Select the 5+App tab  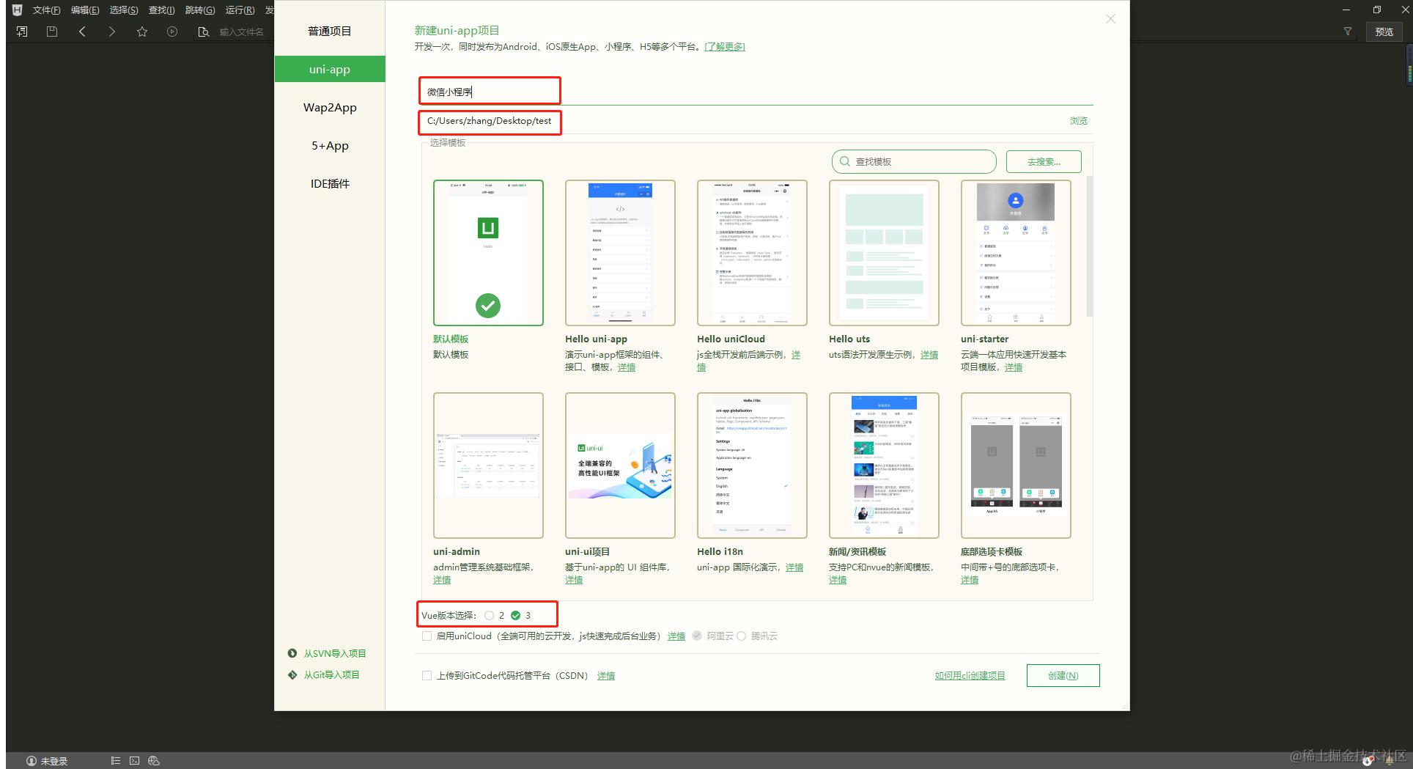coord(330,145)
